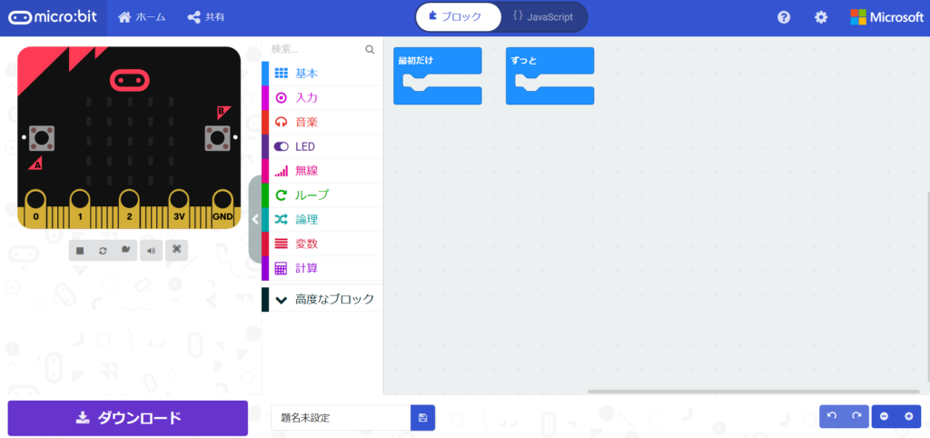
Task: Zoom in on the workspace
Action: click(908, 416)
